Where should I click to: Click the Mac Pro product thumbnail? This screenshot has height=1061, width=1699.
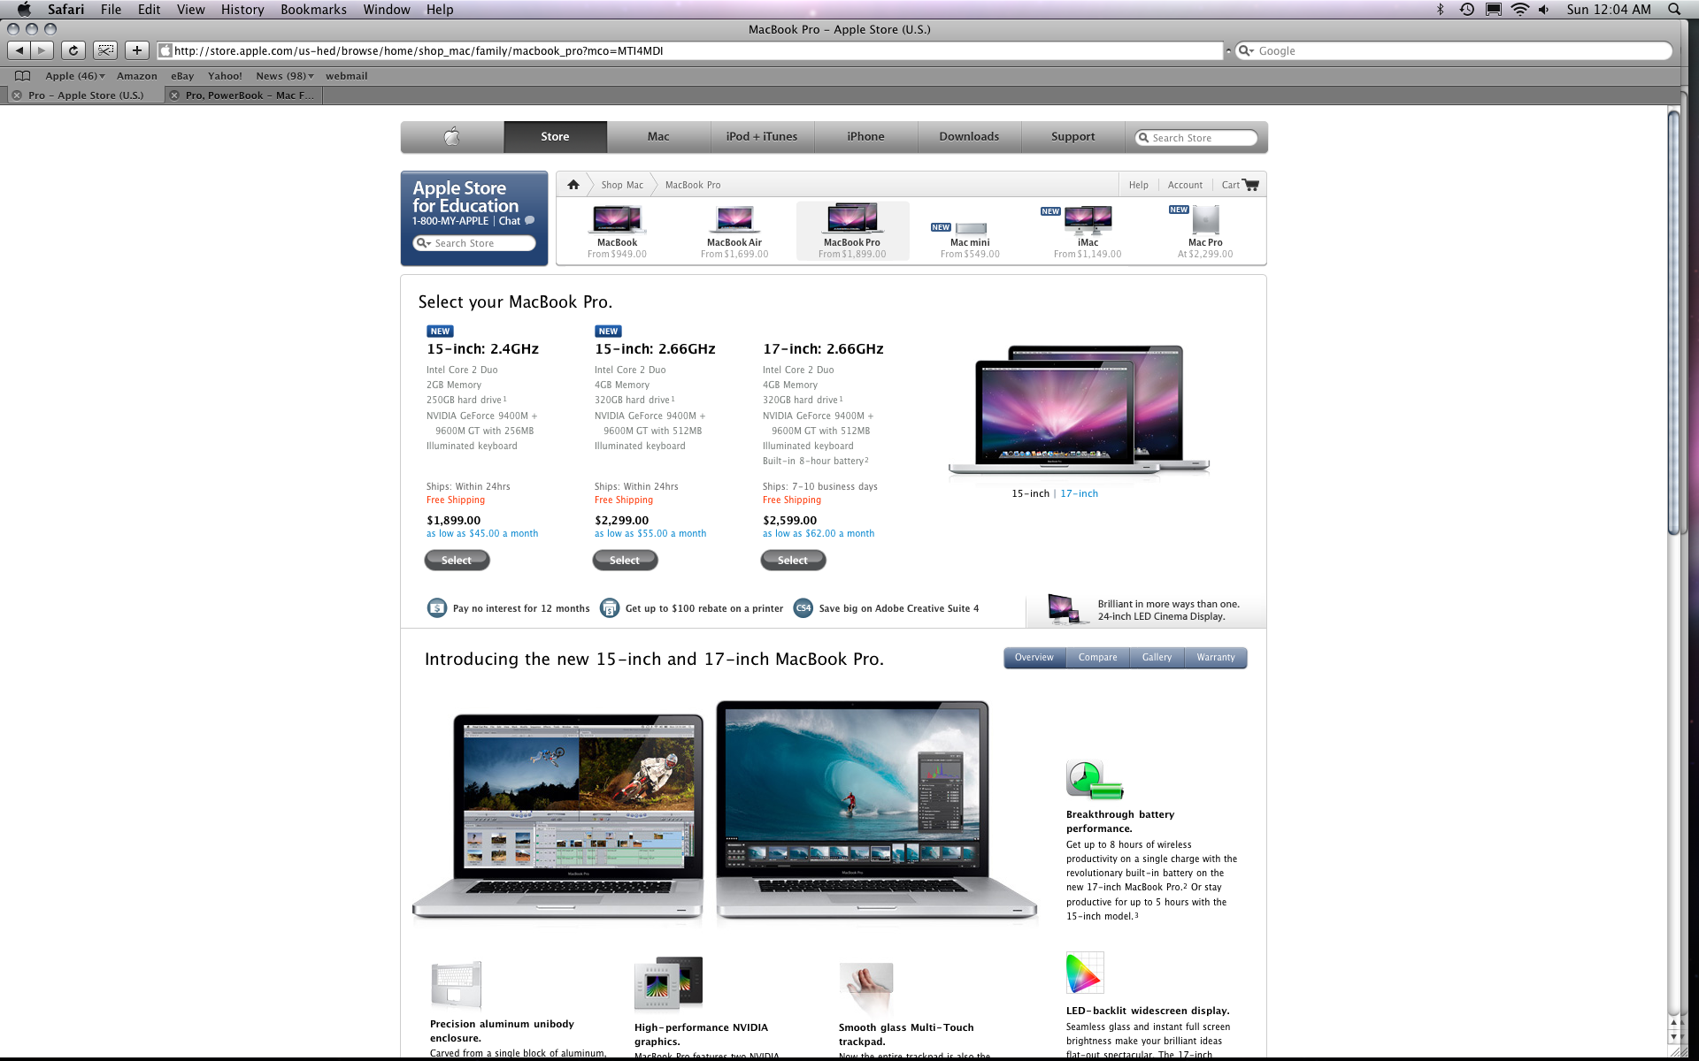1204,221
